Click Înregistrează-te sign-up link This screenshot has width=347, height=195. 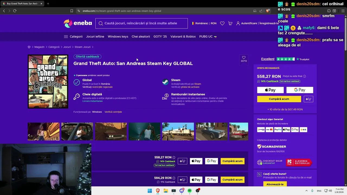click(x=269, y=23)
